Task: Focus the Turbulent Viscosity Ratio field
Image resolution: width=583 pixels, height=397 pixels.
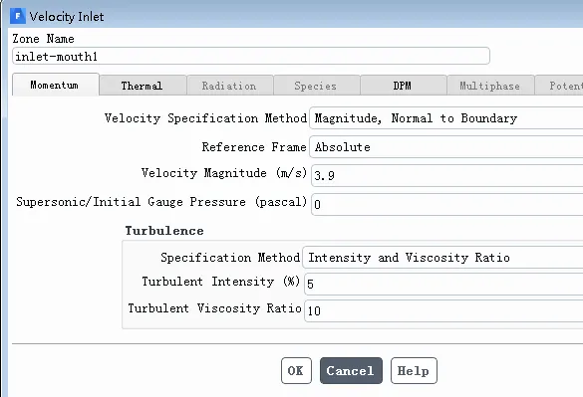Action: (x=443, y=310)
